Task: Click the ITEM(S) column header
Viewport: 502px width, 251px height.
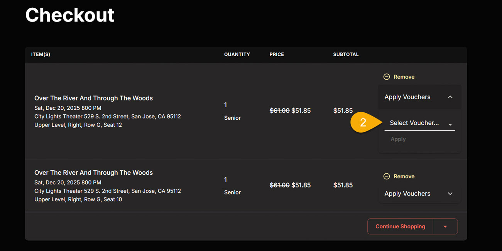Action: (x=41, y=54)
